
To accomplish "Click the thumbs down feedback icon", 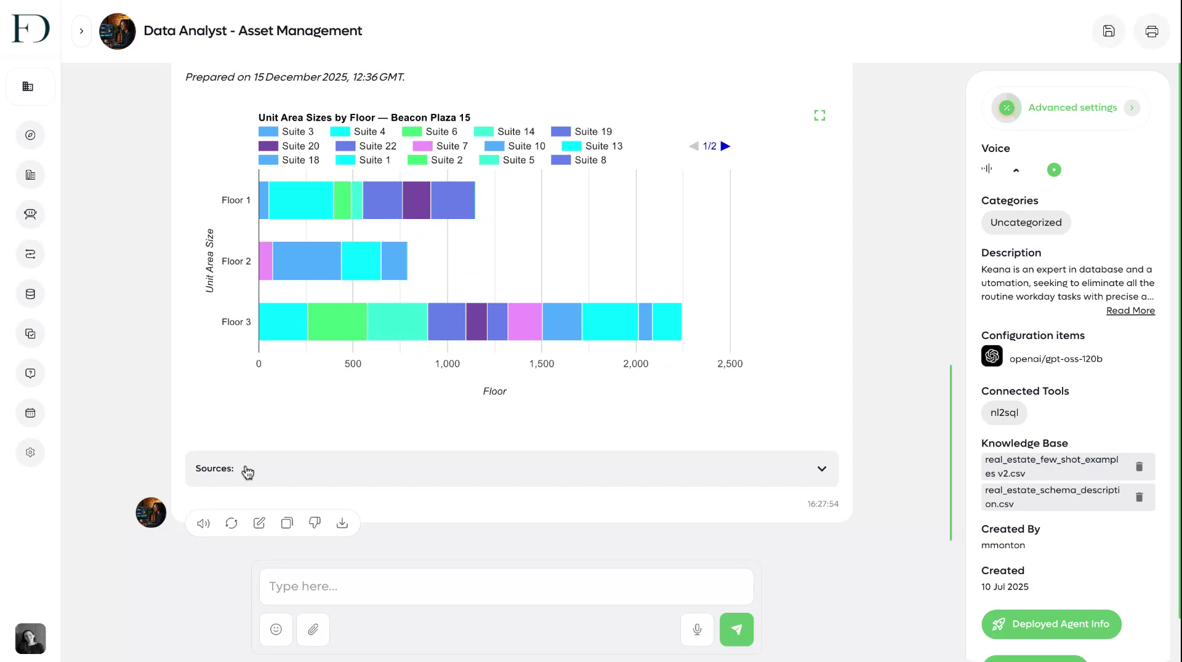I will (315, 523).
